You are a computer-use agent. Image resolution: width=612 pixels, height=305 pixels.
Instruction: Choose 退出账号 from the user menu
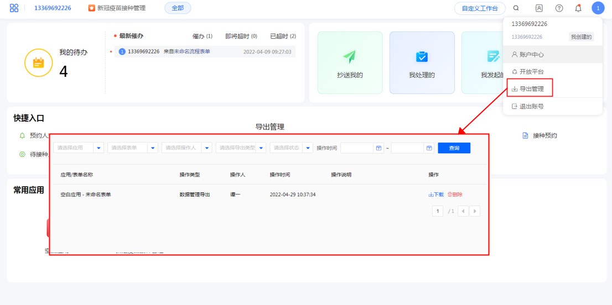pyautogui.click(x=530, y=106)
